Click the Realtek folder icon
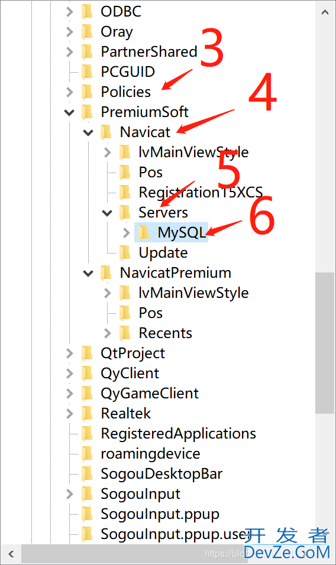Screen dimensions: 336x565 click(x=87, y=413)
